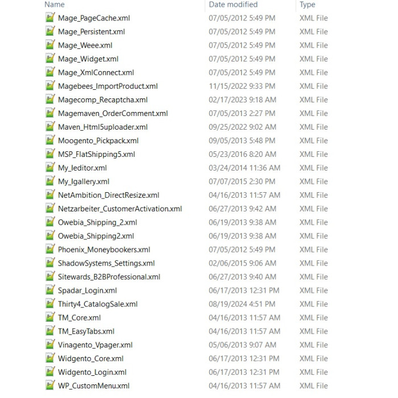
Task: Select the ShadowSystems_Settings.xml file
Action: (x=106, y=263)
